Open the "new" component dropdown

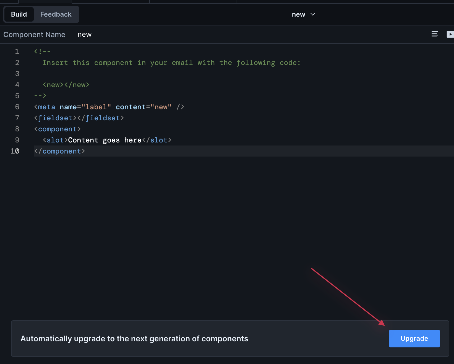coord(303,14)
